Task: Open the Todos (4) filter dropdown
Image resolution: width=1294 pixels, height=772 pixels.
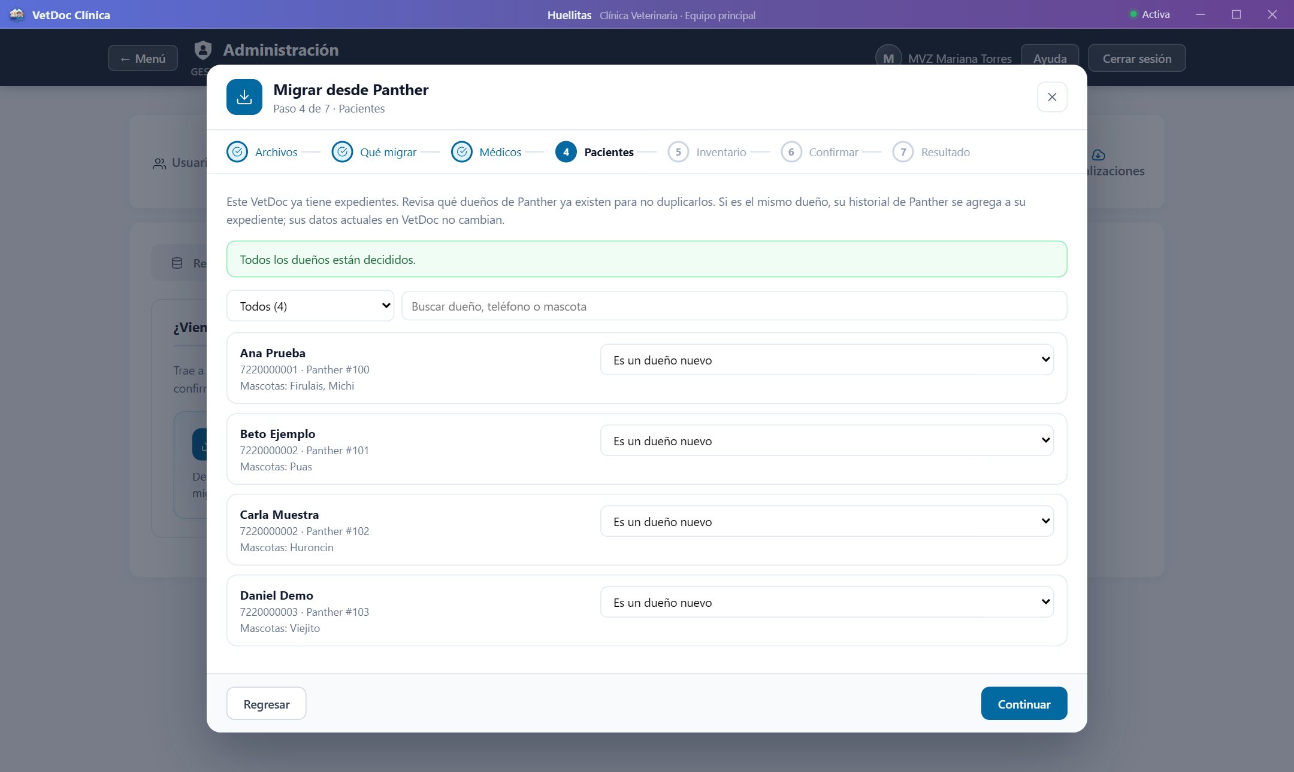Action: coord(310,306)
